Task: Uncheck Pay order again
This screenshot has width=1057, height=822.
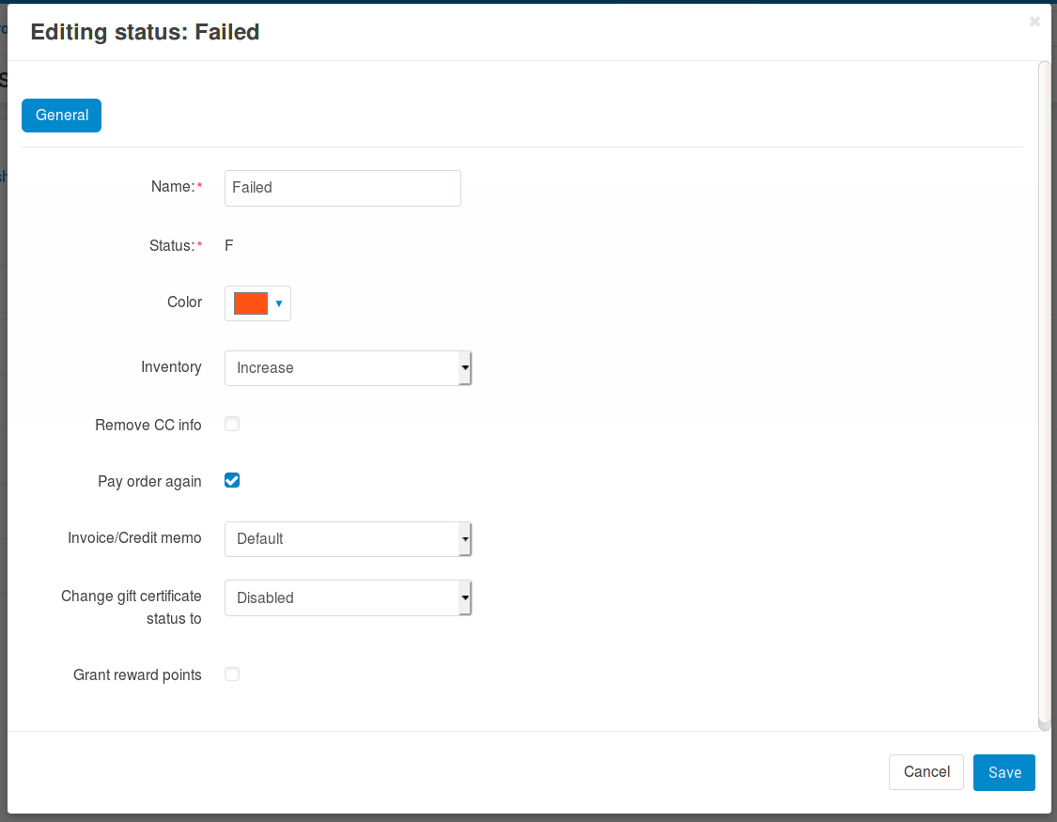Action: (232, 480)
